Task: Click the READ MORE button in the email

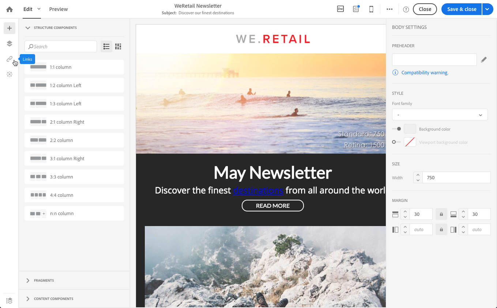Action: [273, 206]
